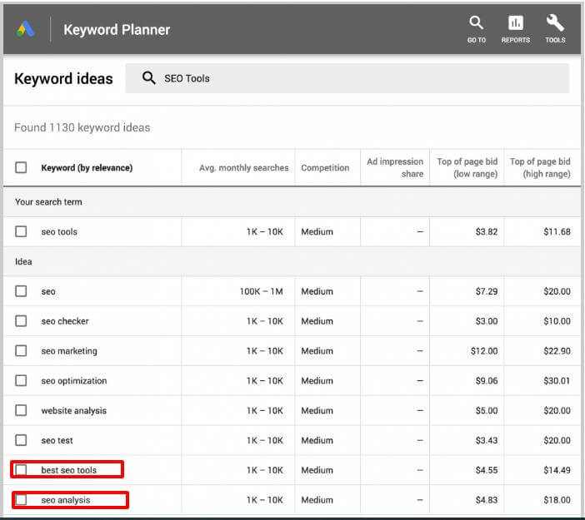Screen dimensions: 585x520
Task: Check the box for website analysis
Action: (21, 410)
